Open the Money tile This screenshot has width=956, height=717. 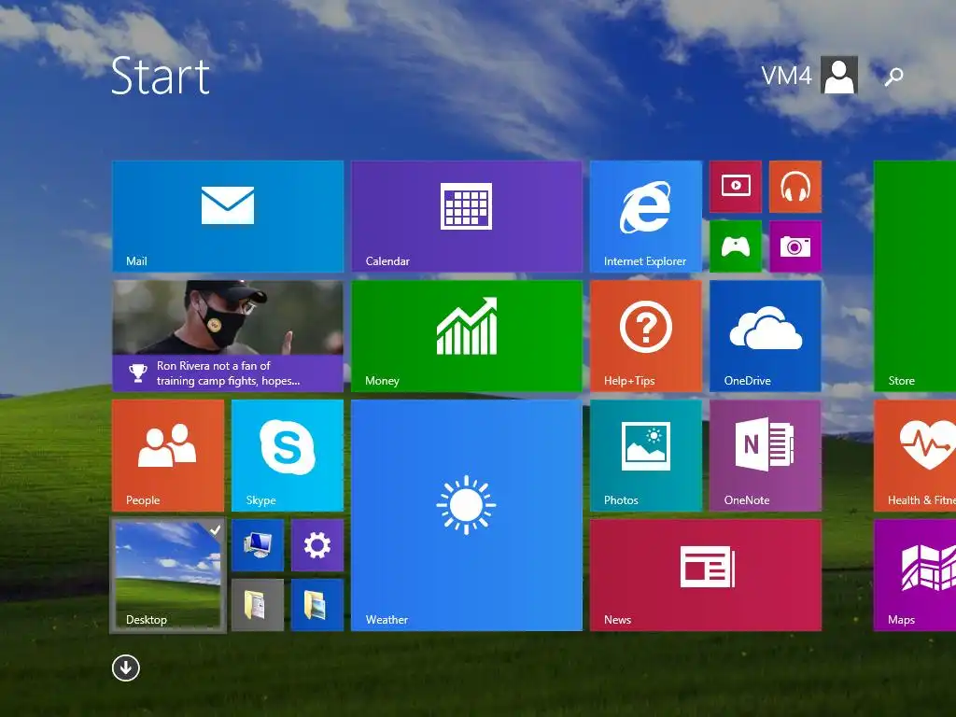(467, 335)
